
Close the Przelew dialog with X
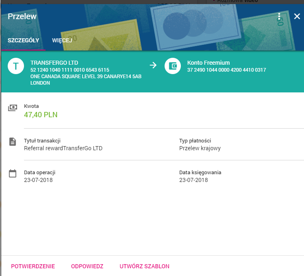297,16
